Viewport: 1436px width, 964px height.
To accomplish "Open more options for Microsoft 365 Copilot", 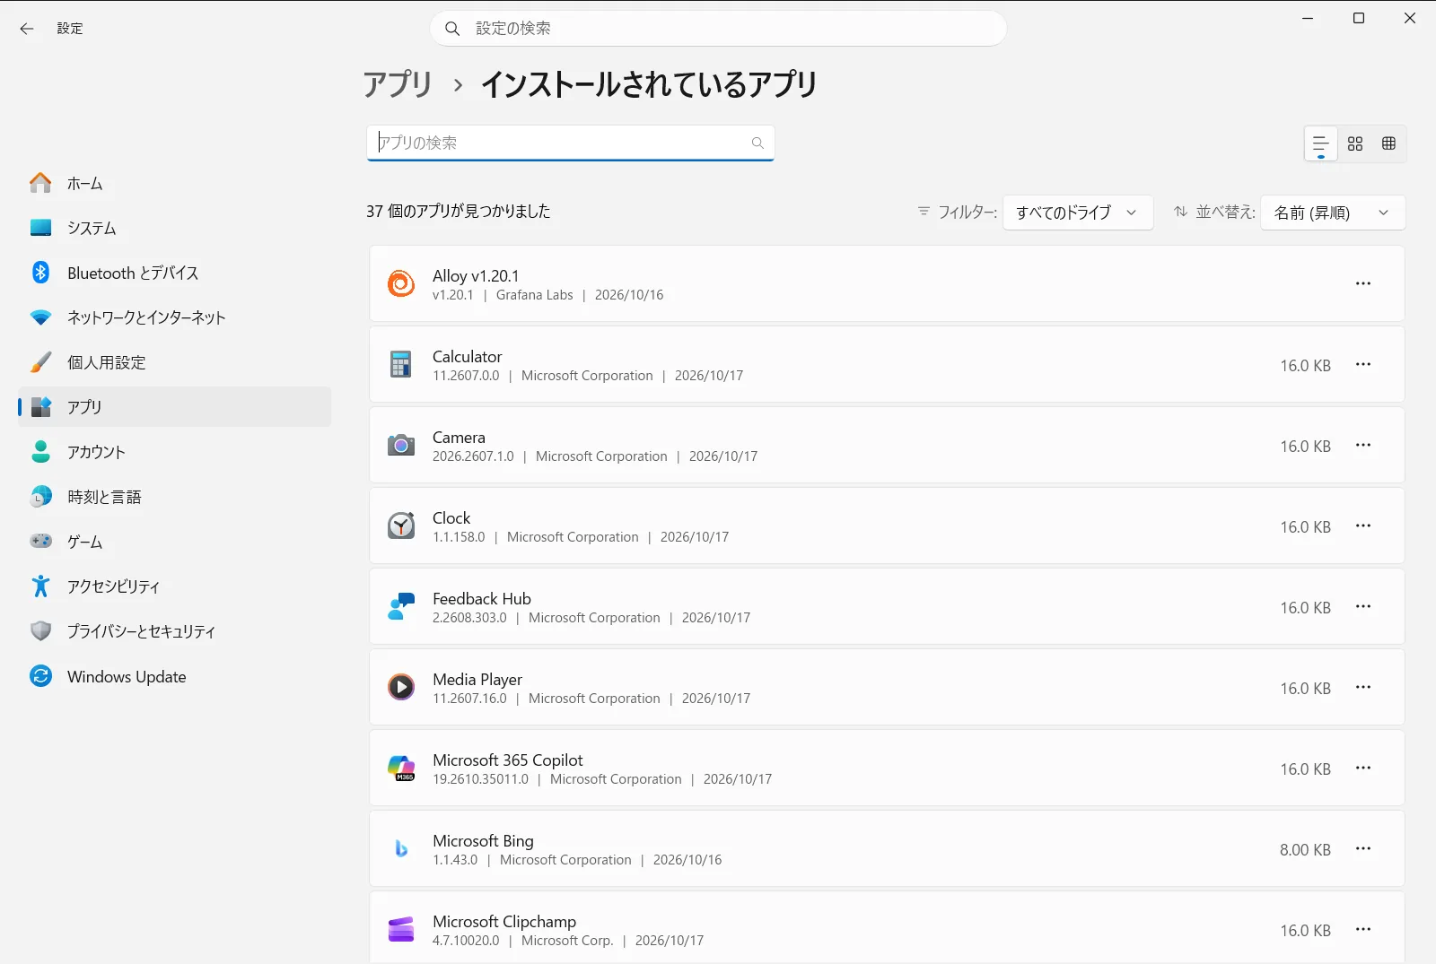I will coord(1363,768).
